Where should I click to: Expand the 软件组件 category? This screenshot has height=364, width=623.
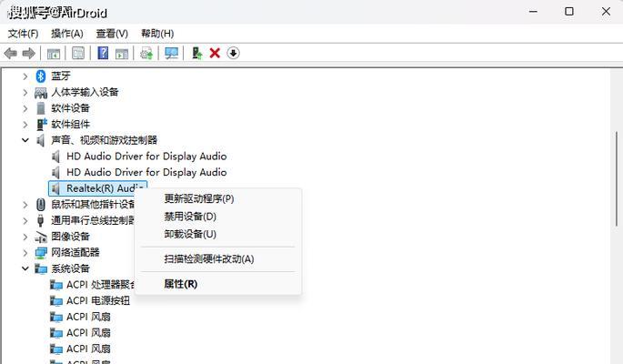(x=25, y=125)
